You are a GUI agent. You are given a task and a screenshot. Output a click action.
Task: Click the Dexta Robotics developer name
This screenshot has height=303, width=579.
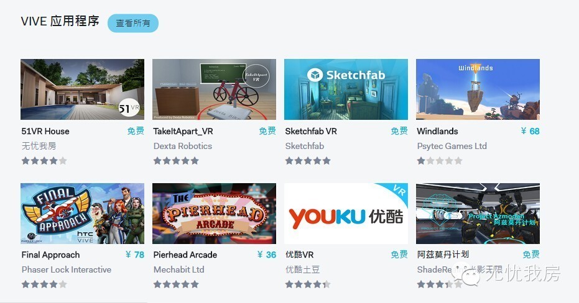(x=183, y=146)
